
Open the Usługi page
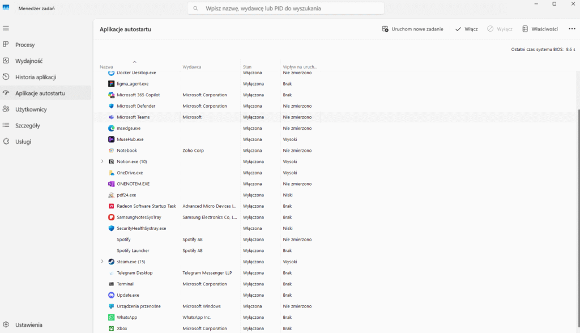(x=45, y=142)
